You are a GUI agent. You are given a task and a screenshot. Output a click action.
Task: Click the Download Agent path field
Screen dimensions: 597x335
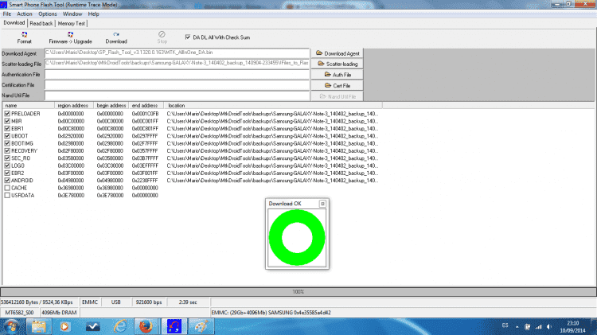coord(177,53)
